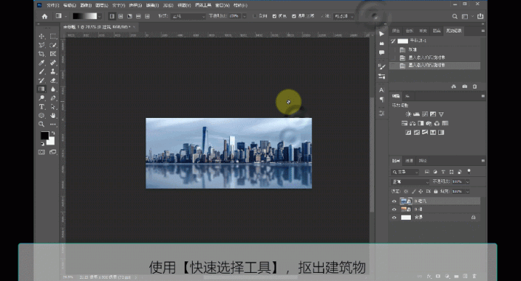The image size is (521, 281).
Task: Create new snapshot camera icon in History
Action: 465,86
